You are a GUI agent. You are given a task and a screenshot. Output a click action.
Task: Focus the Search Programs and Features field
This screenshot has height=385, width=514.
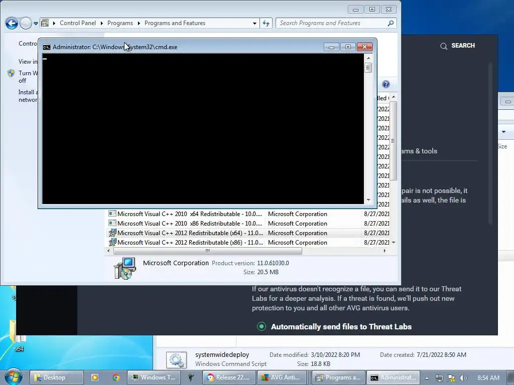pos(336,23)
